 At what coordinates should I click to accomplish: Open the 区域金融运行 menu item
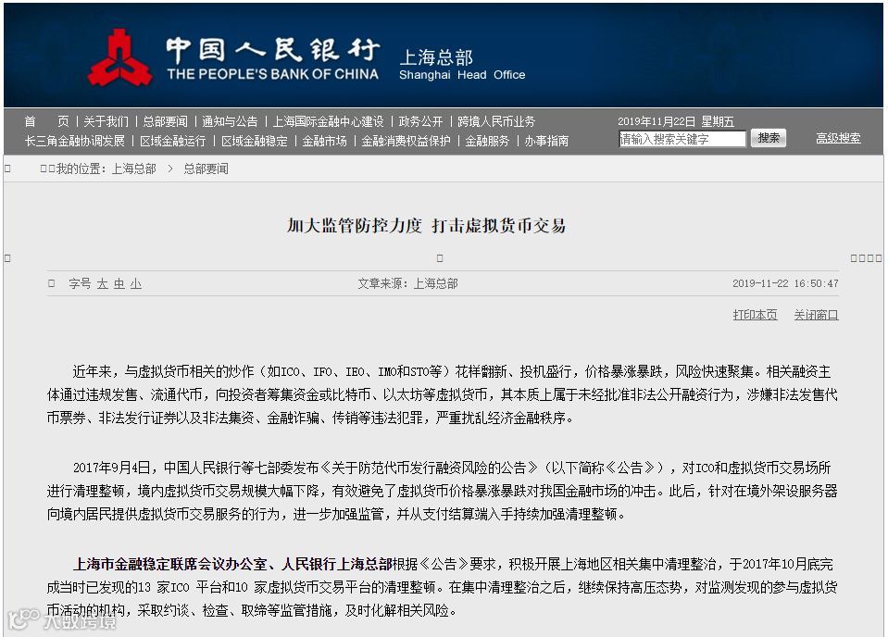173,141
